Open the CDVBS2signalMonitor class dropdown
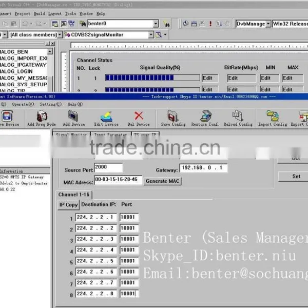This screenshot has height=308, width=308. (151, 35)
